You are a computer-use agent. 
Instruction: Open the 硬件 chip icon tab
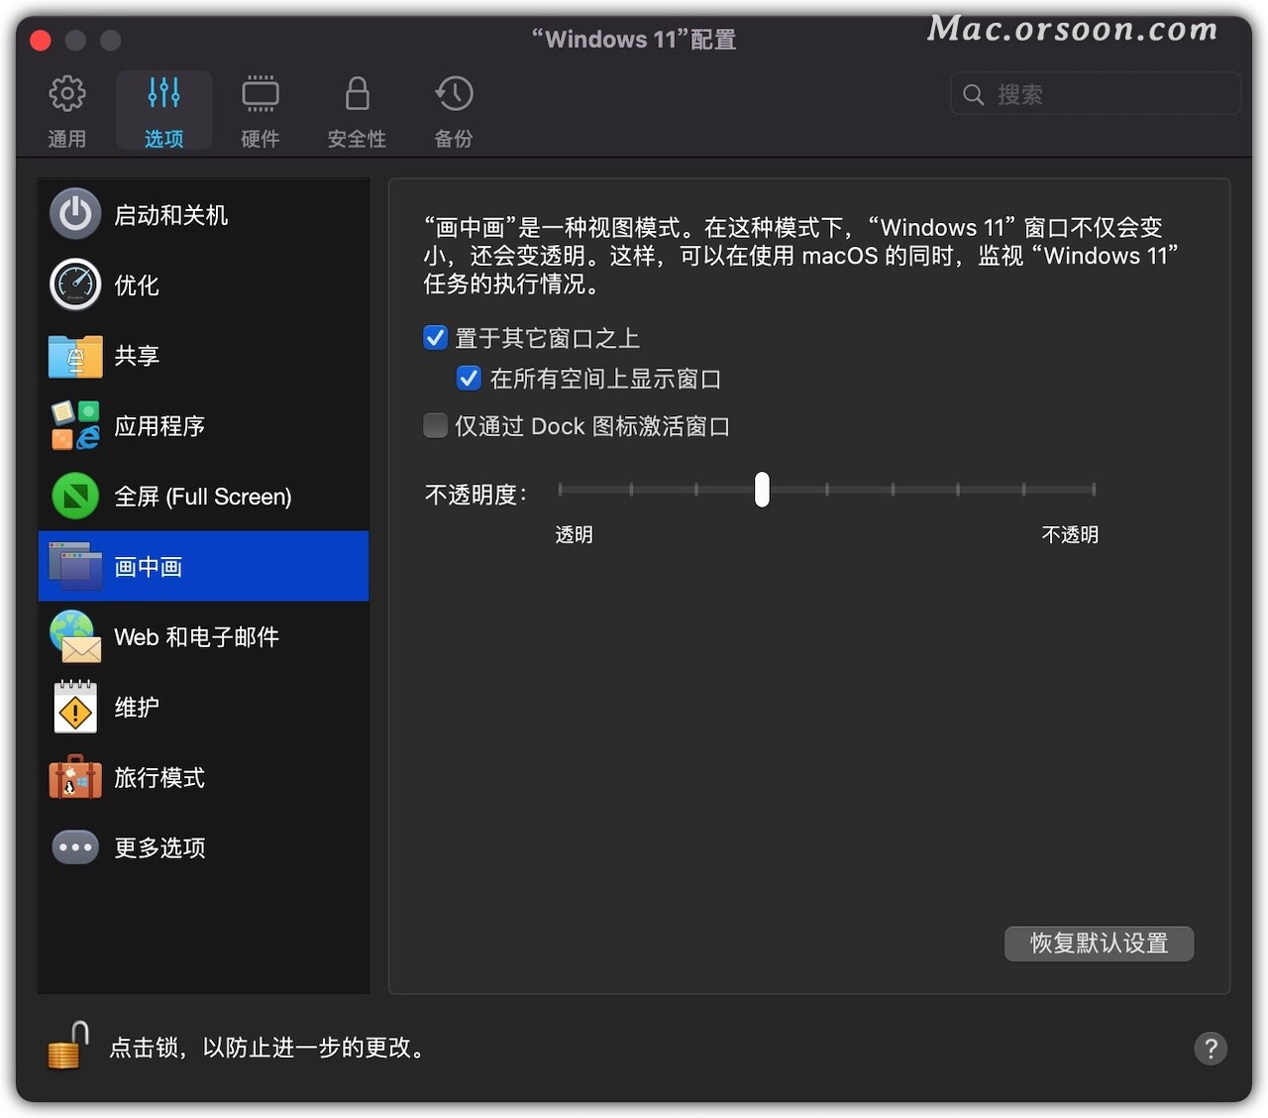pyautogui.click(x=261, y=110)
